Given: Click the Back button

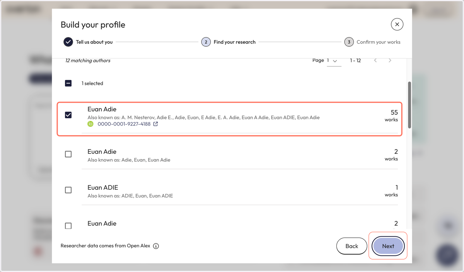Looking at the screenshot, I should 352,246.
